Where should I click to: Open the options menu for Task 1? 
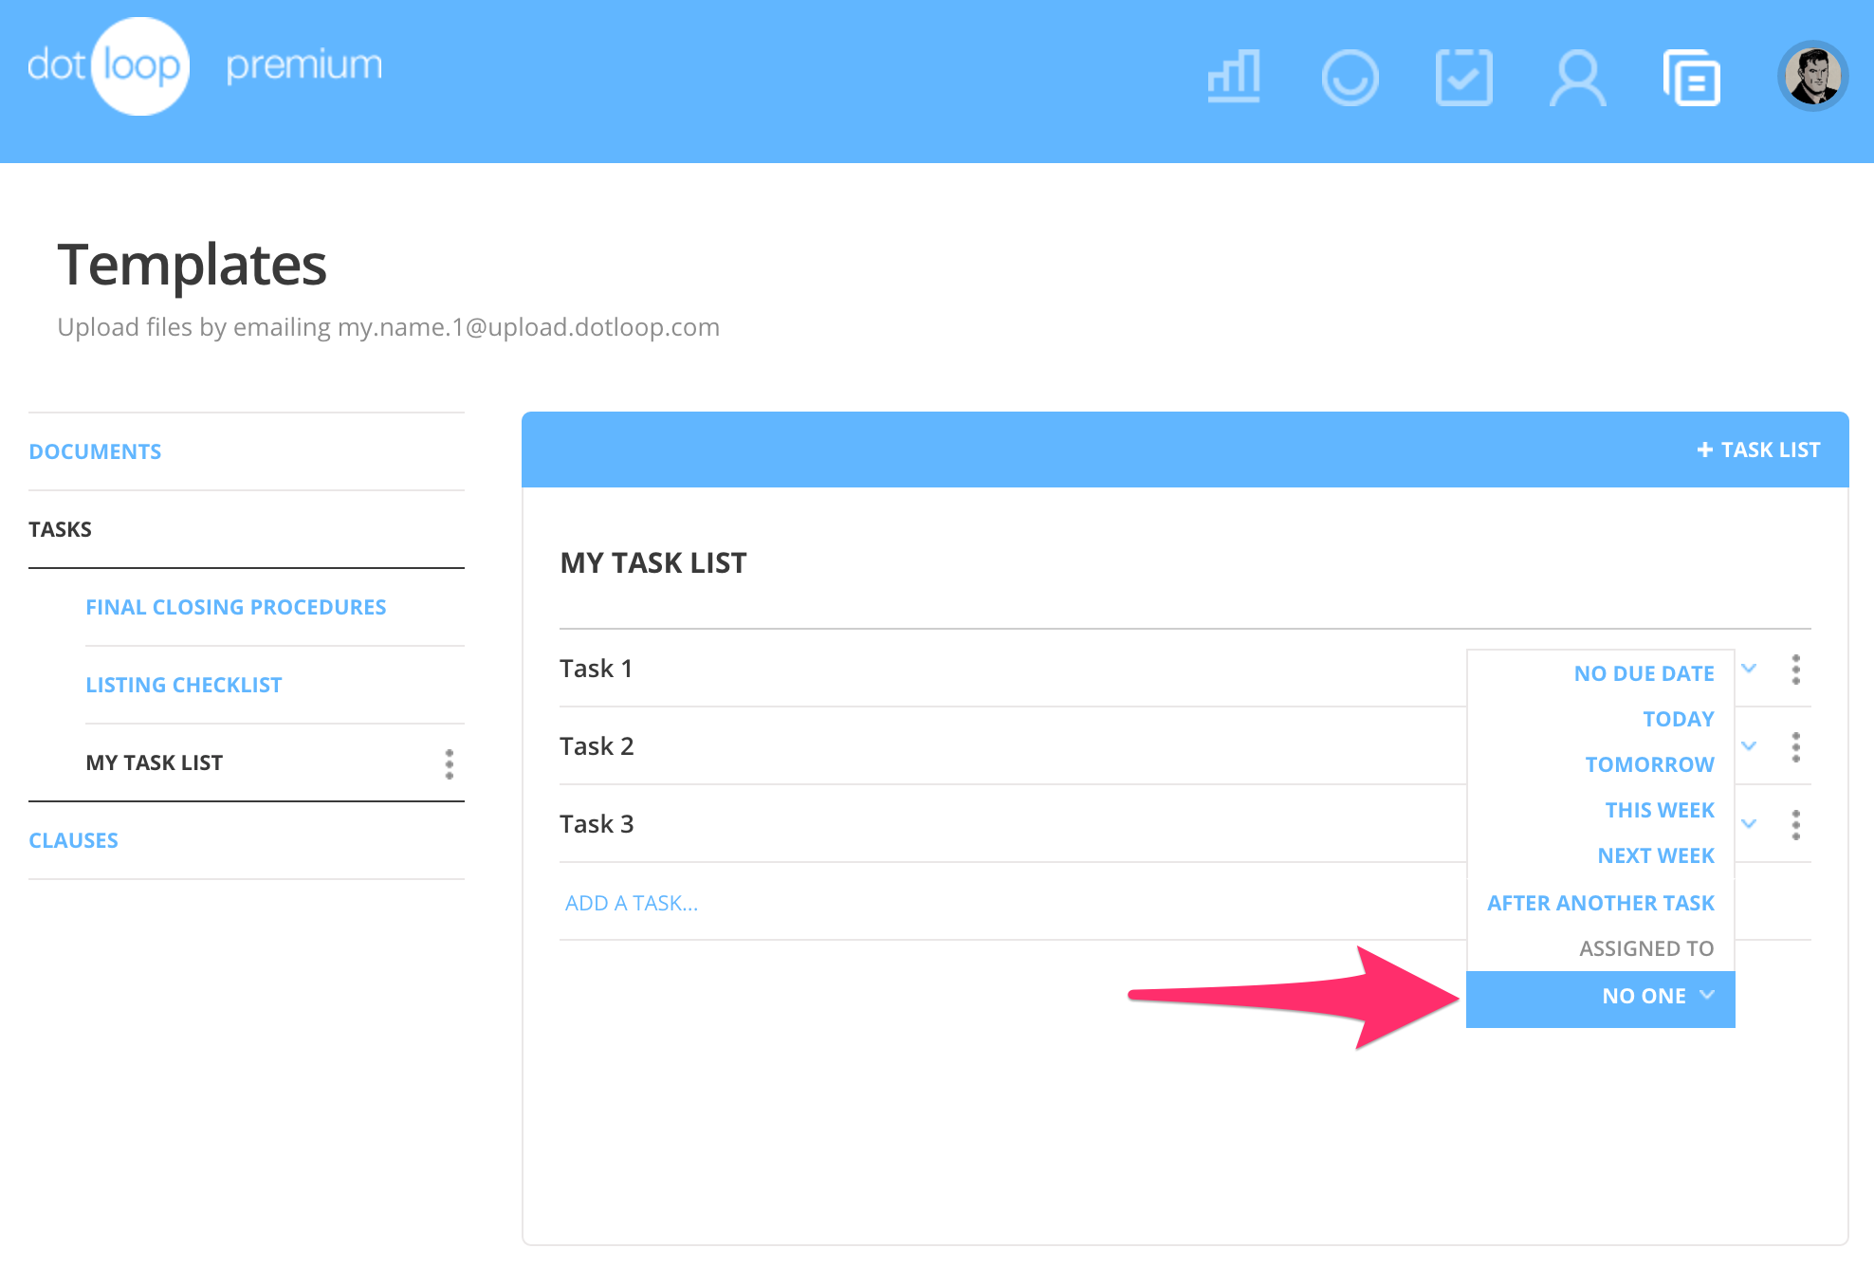[x=1795, y=670]
